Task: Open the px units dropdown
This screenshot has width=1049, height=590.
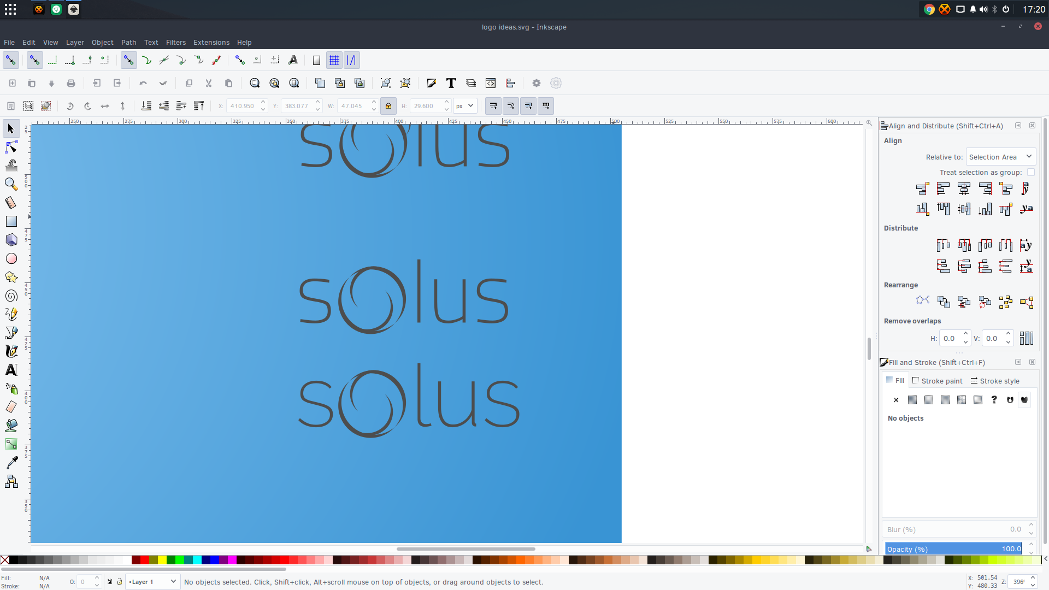Action: (465, 106)
